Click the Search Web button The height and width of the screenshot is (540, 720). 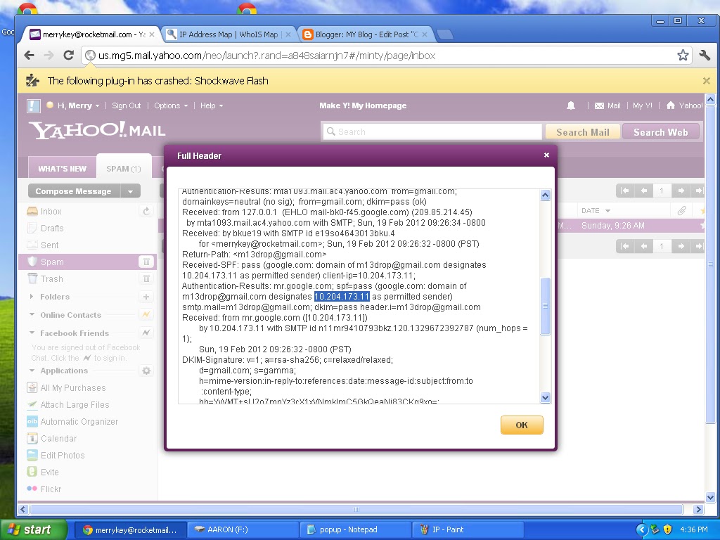point(661,132)
